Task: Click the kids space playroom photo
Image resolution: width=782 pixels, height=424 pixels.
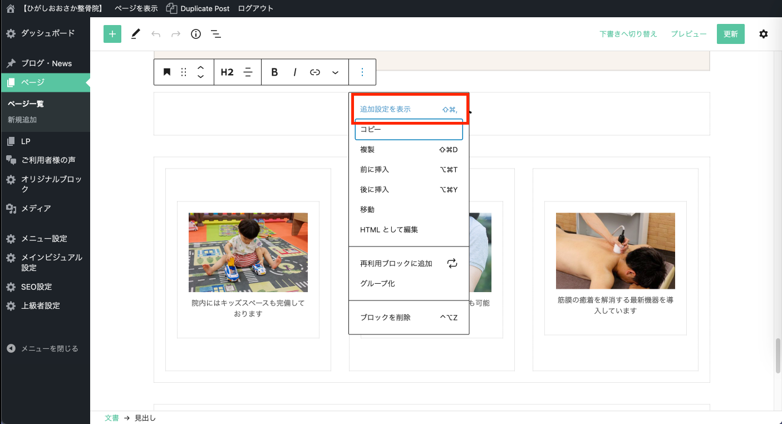Action: point(248,252)
